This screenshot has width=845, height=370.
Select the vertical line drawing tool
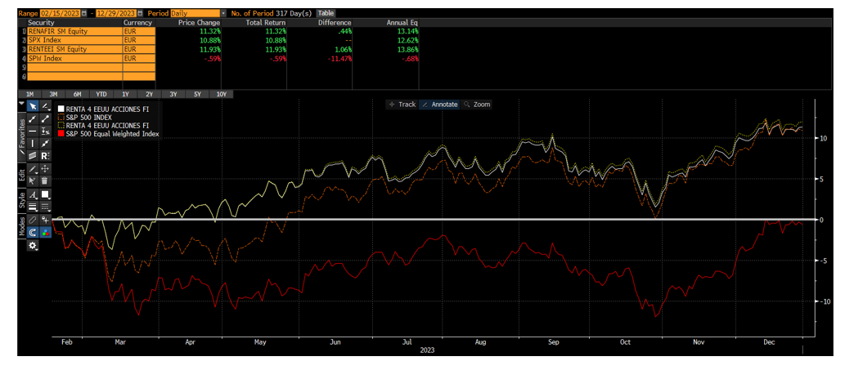(33, 144)
